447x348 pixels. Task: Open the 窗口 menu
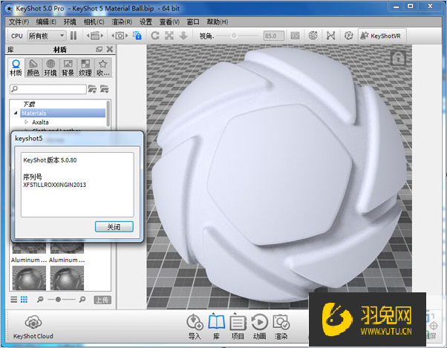pos(193,22)
